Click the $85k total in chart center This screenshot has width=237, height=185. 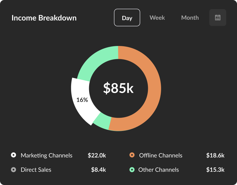tap(118, 88)
